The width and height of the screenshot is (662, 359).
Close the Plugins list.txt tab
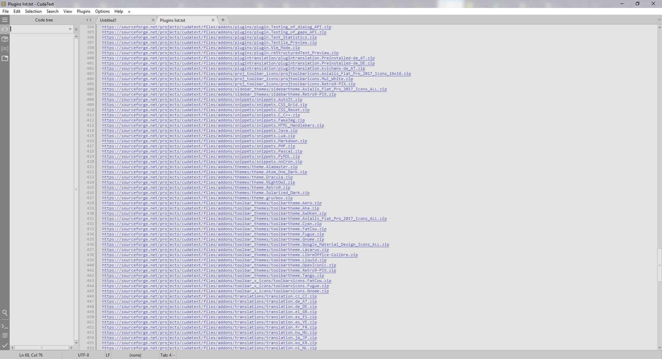click(213, 20)
